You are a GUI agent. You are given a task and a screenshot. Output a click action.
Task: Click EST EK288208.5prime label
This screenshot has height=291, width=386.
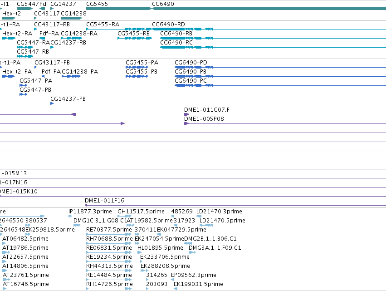point(165,266)
